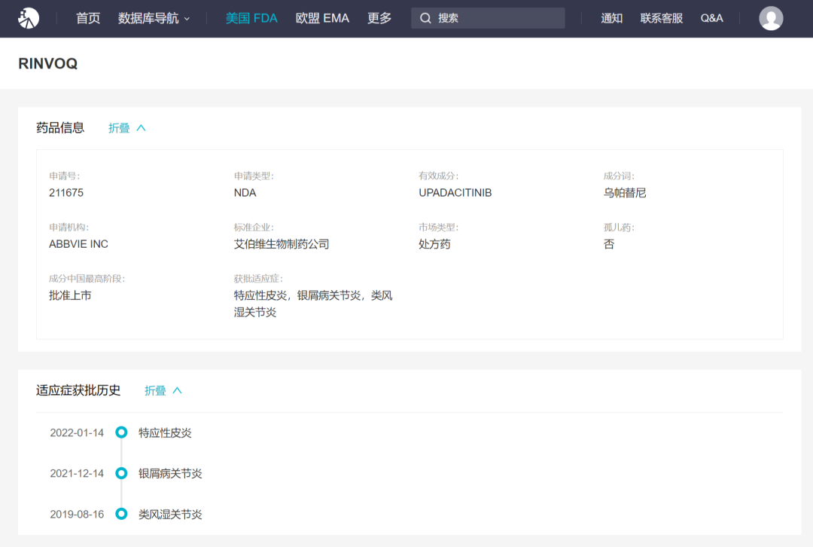Screen dimensions: 813x547
Task: Collapse the 适应症获批历史 section
Action: pos(163,391)
